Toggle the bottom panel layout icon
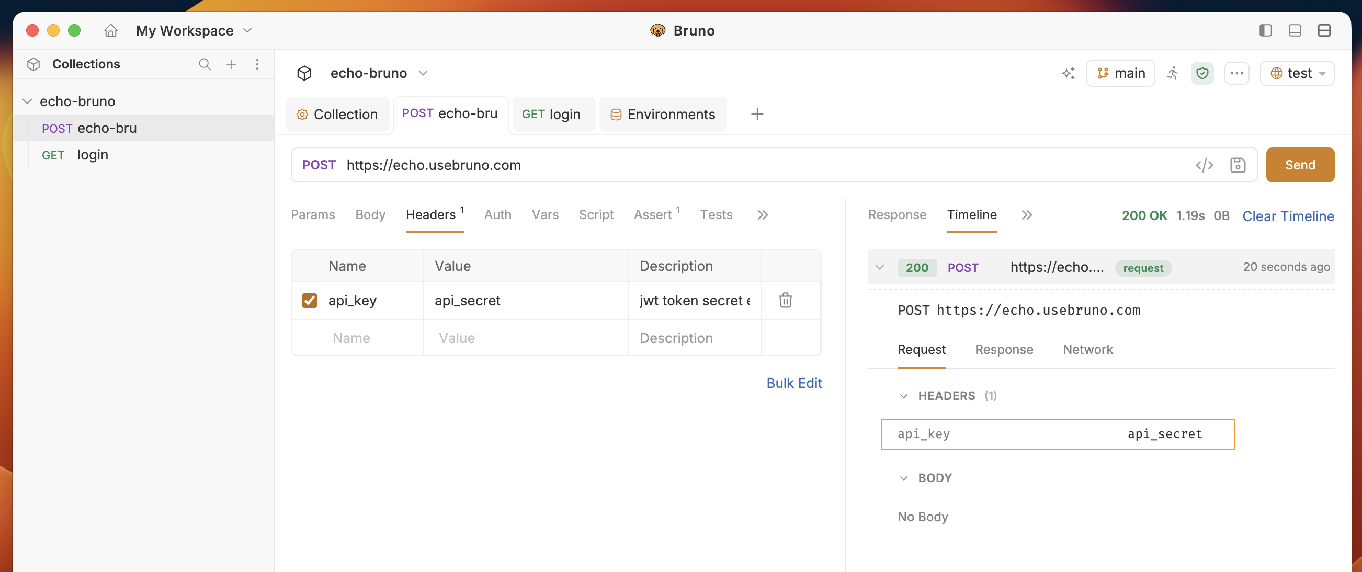Viewport: 1362px width, 572px height. pyautogui.click(x=1295, y=31)
